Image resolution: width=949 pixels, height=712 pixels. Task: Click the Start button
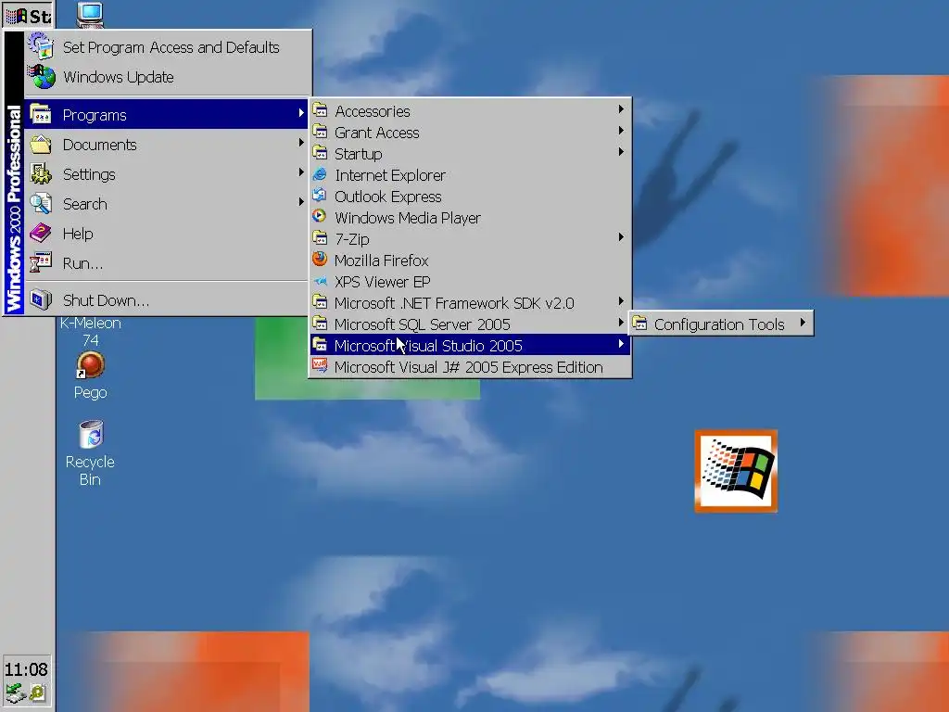tap(28, 15)
